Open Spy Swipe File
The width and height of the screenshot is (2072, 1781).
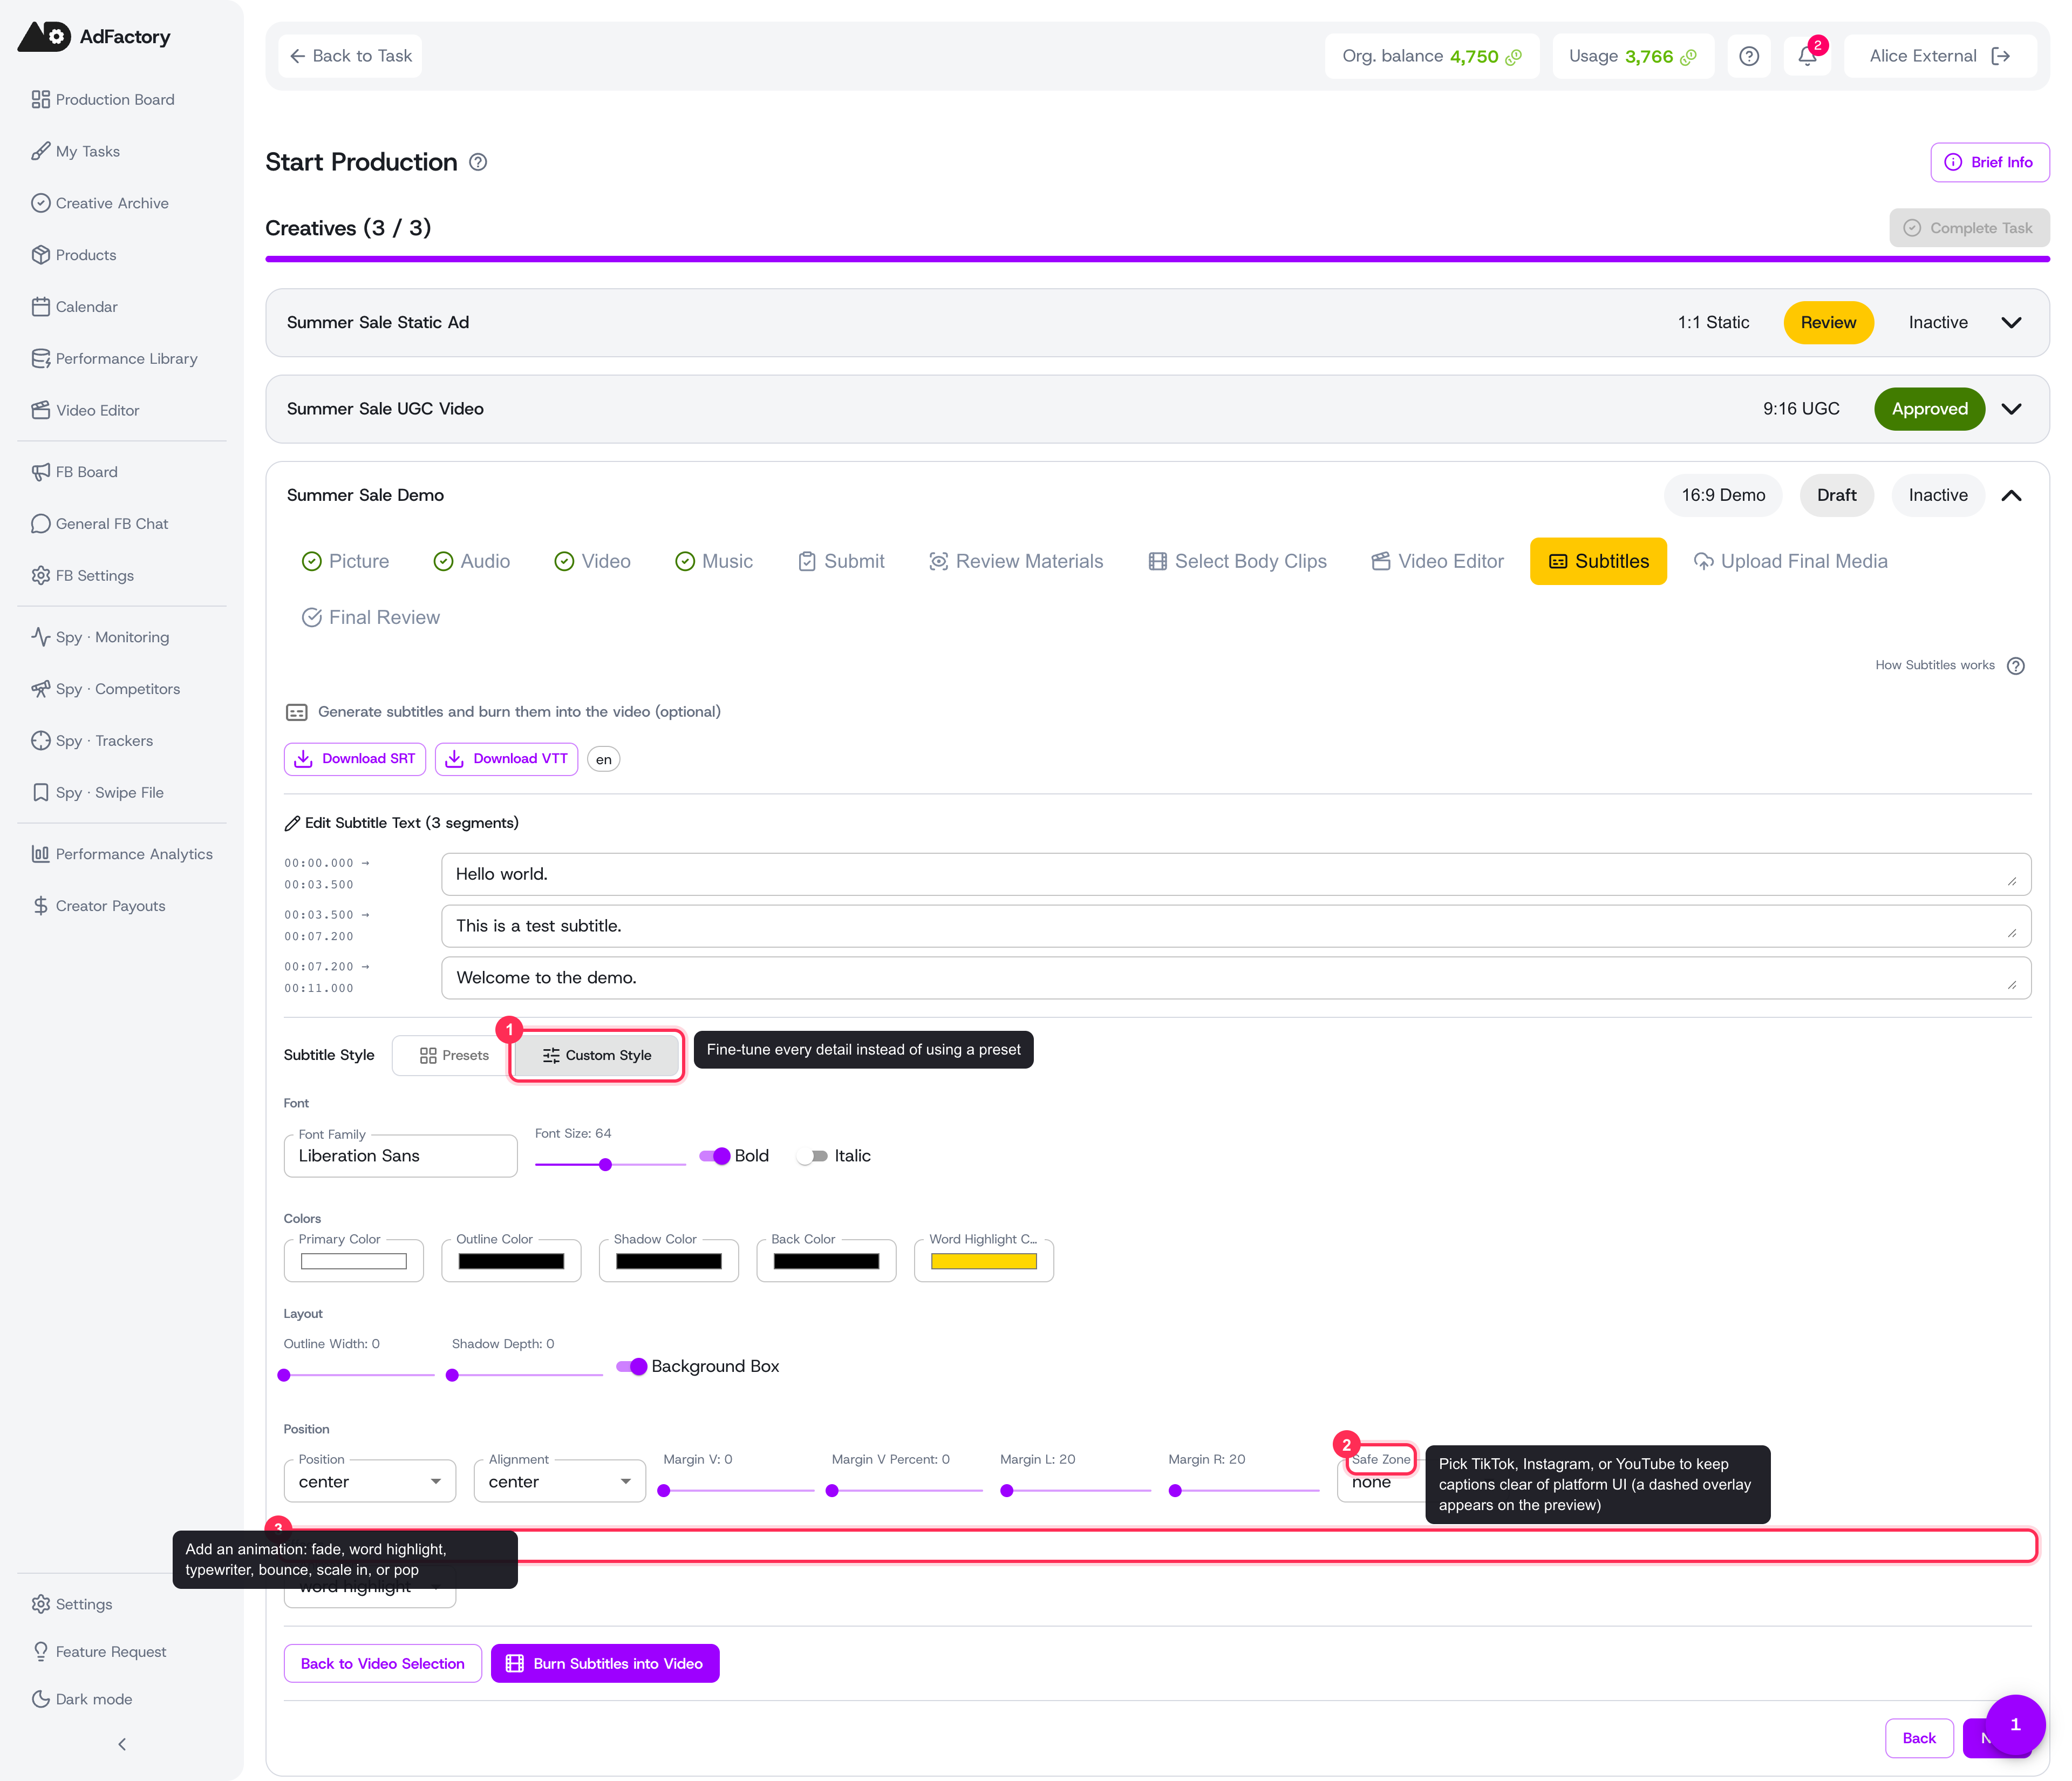(98, 793)
